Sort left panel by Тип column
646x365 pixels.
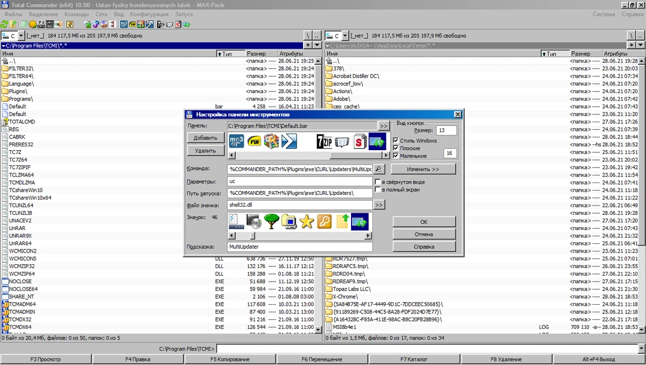(x=230, y=54)
